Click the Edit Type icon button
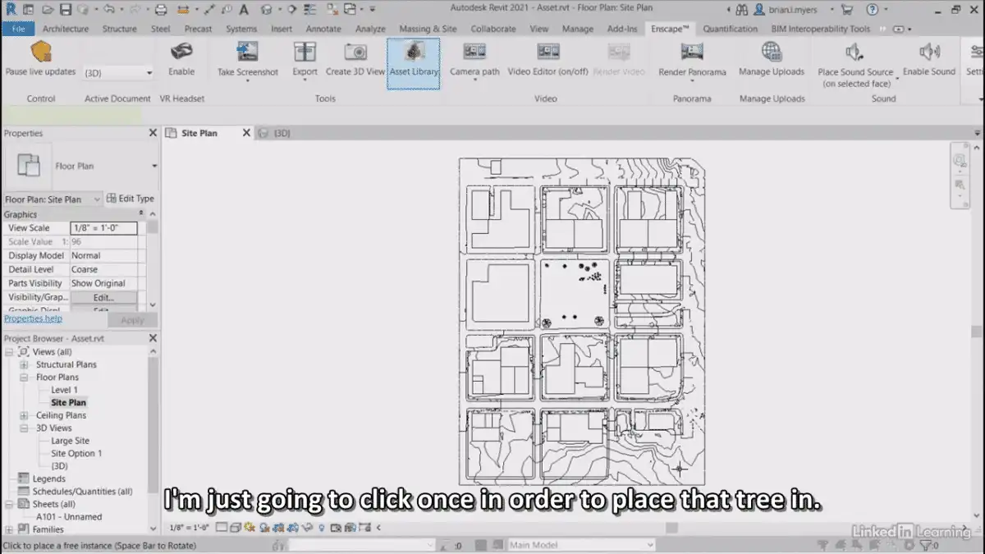Viewport: 985px width, 554px height. [x=112, y=199]
